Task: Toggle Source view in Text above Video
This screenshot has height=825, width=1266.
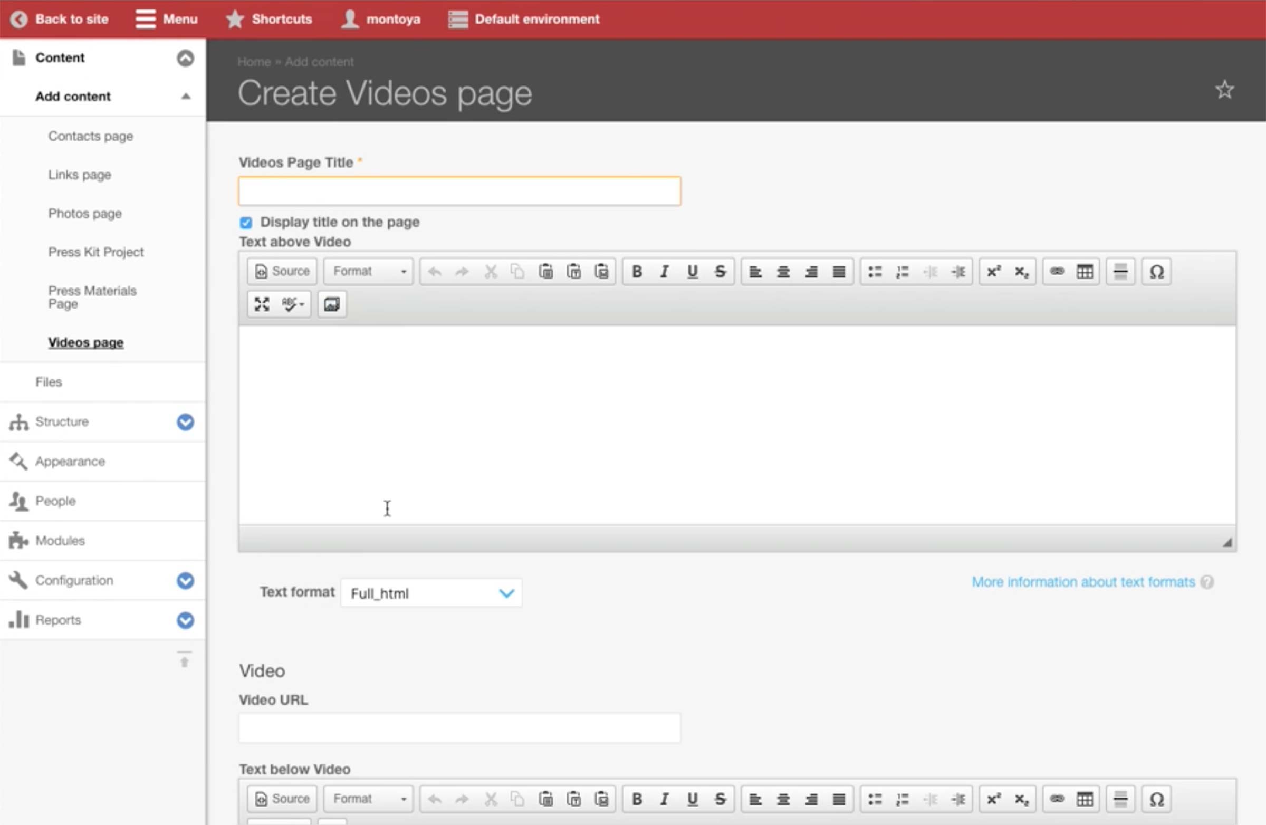Action: [282, 272]
